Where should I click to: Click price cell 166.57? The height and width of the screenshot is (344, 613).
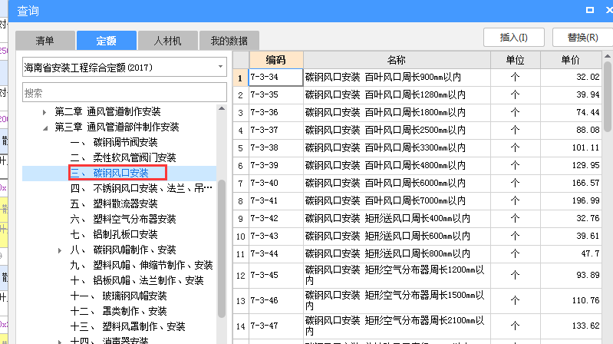point(571,183)
